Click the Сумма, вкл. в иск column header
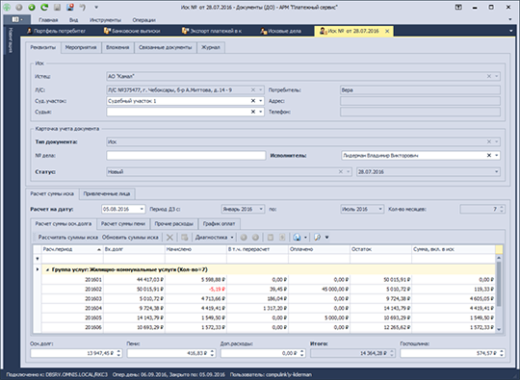This screenshot has width=520, height=380. (x=454, y=249)
